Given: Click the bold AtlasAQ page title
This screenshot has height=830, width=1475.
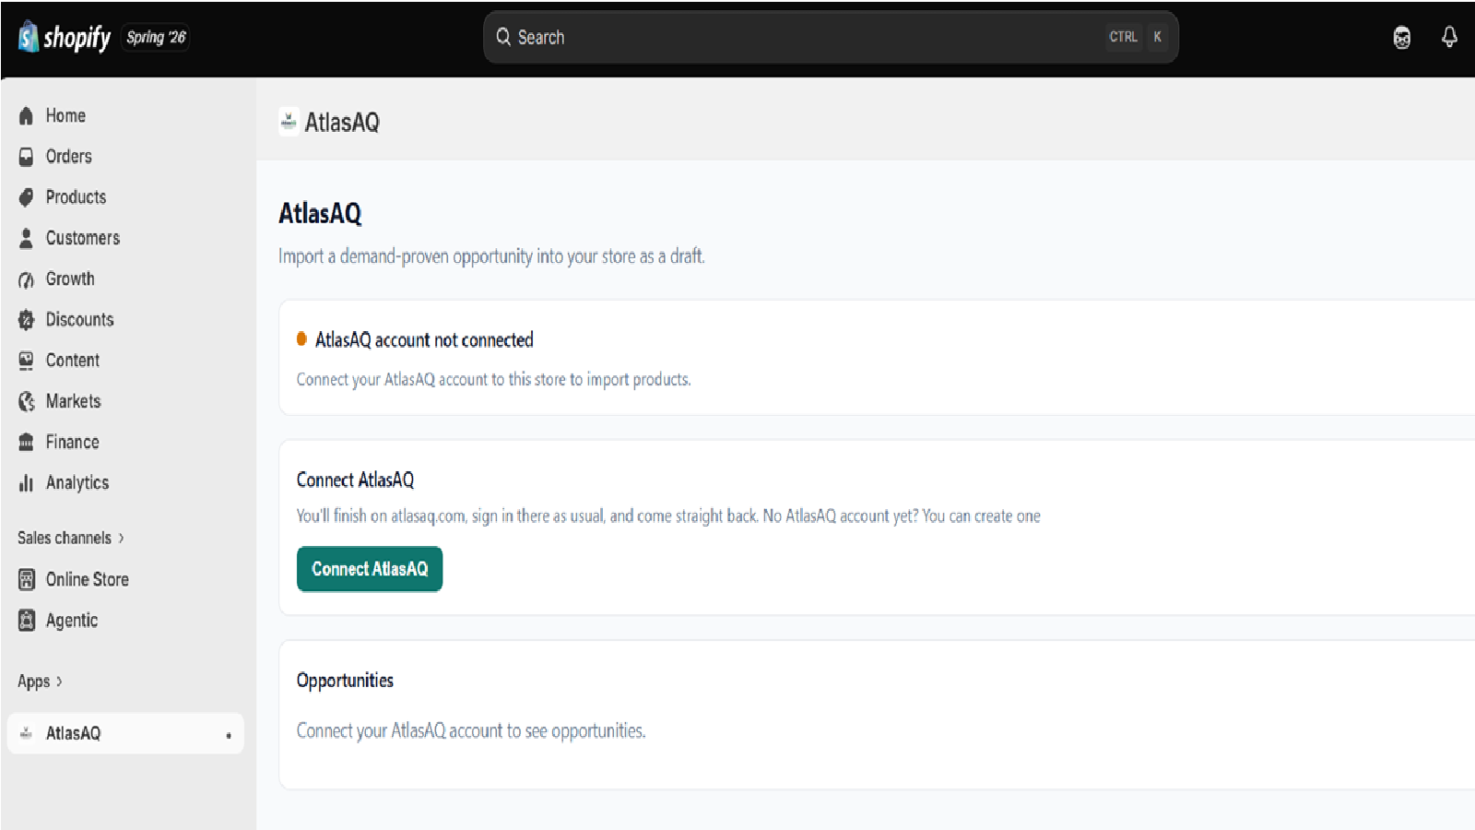Looking at the screenshot, I should (320, 214).
